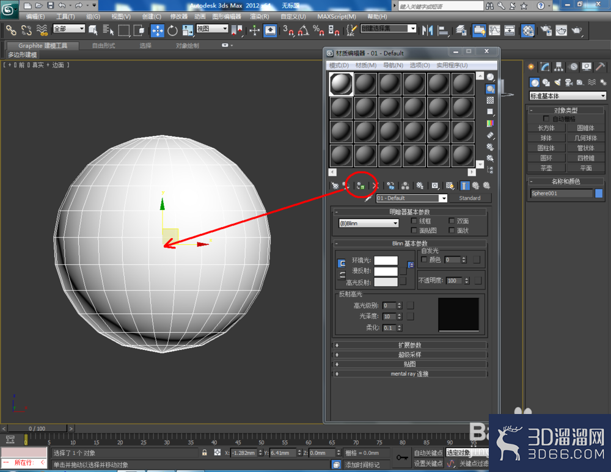Click Standard material type button
The image size is (611, 472).
469,198
